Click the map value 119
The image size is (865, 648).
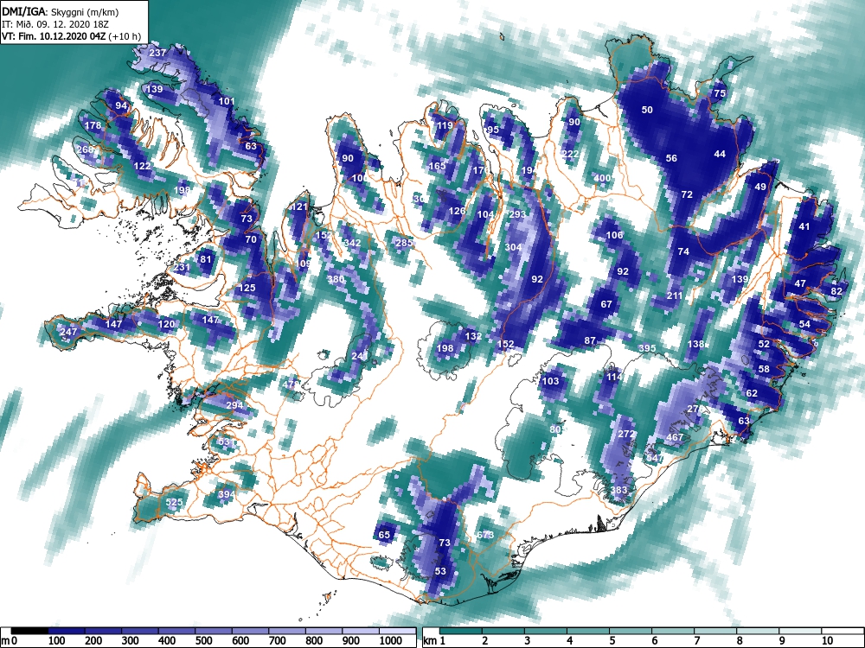(x=445, y=125)
